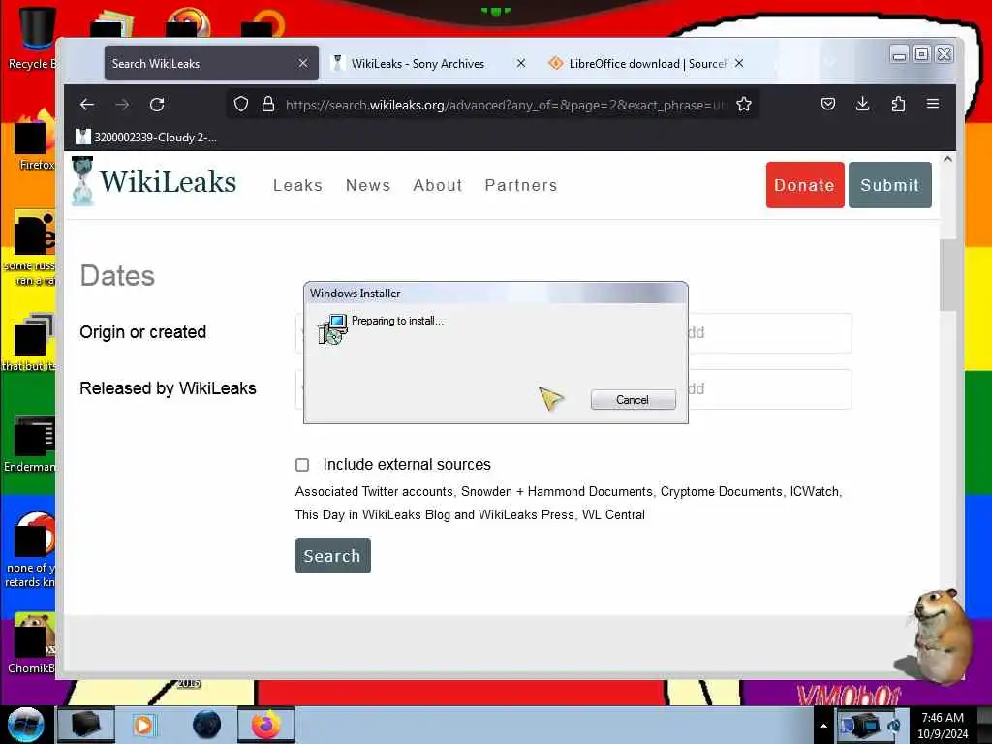Open the About navigation item
This screenshot has width=992, height=744.
pyautogui.click(x=438, y=185)
